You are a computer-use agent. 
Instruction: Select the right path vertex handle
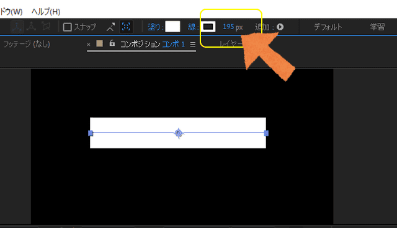tap(266, 133)
